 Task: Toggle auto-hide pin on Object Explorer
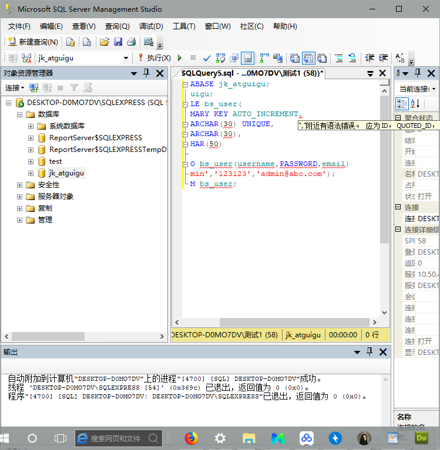click(x=146, y=73)
